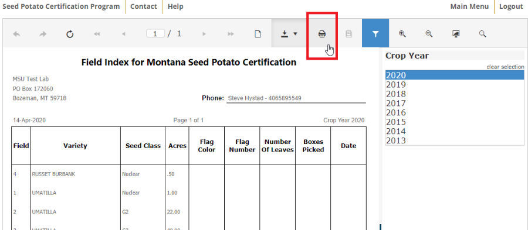Switch to full screen monitor view icon
Screen dimensions: 528x230
[456, 33]
